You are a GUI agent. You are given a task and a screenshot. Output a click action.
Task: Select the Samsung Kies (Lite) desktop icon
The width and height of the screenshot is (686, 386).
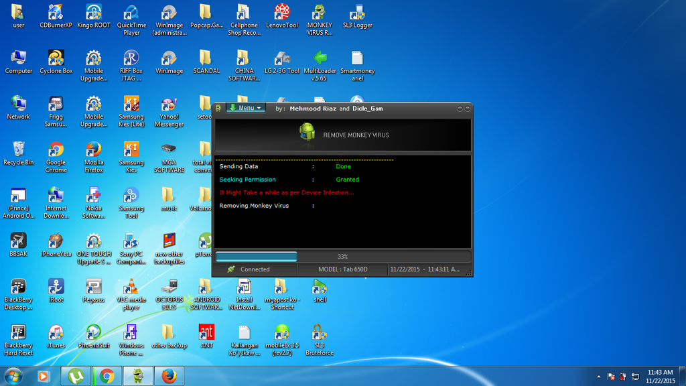pos(131,112)
